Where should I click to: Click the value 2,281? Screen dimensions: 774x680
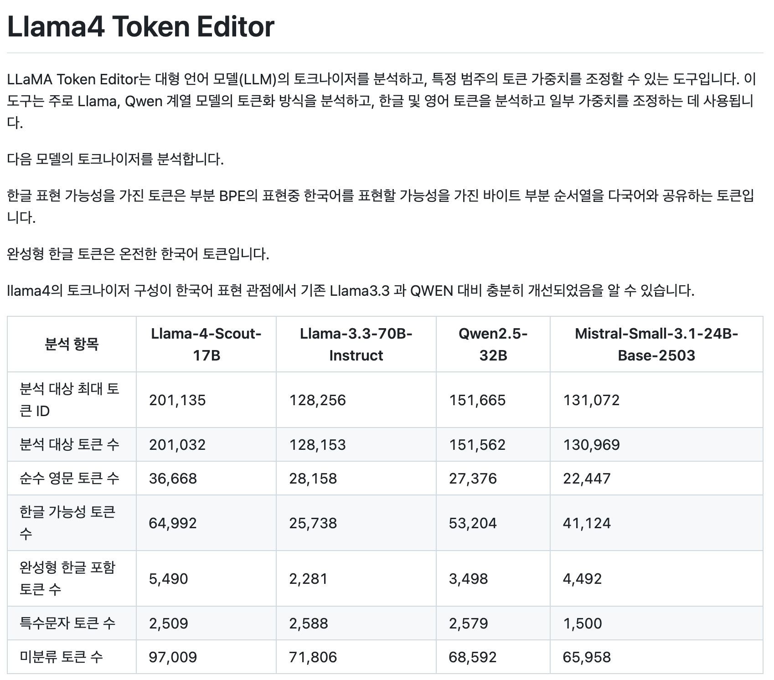pyautogui.click(x=309, y=579)
